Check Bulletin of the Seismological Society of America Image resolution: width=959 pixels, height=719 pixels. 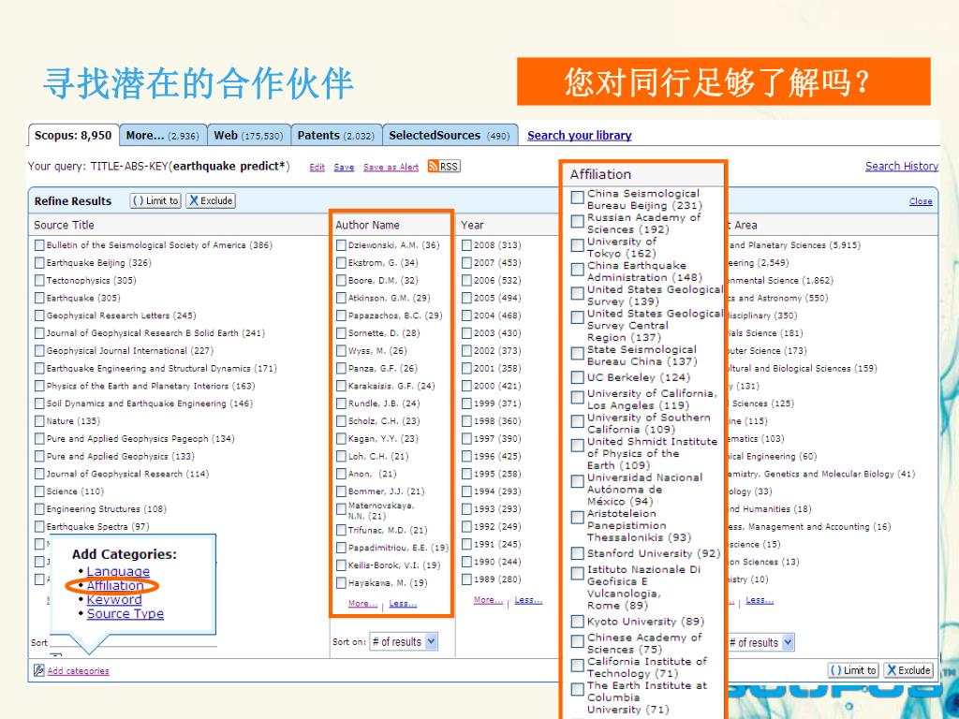[x=39, y=245]
